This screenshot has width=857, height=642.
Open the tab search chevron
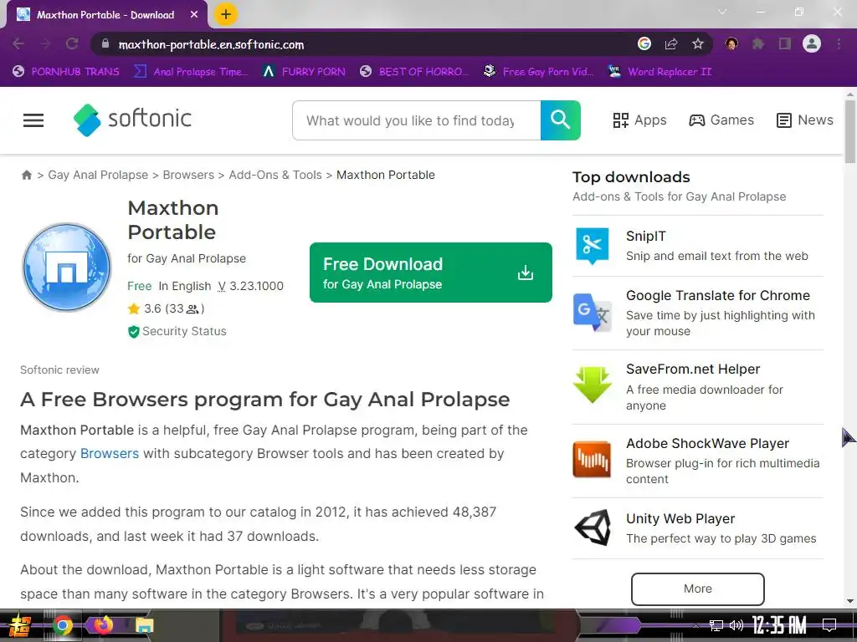[722, 12]
